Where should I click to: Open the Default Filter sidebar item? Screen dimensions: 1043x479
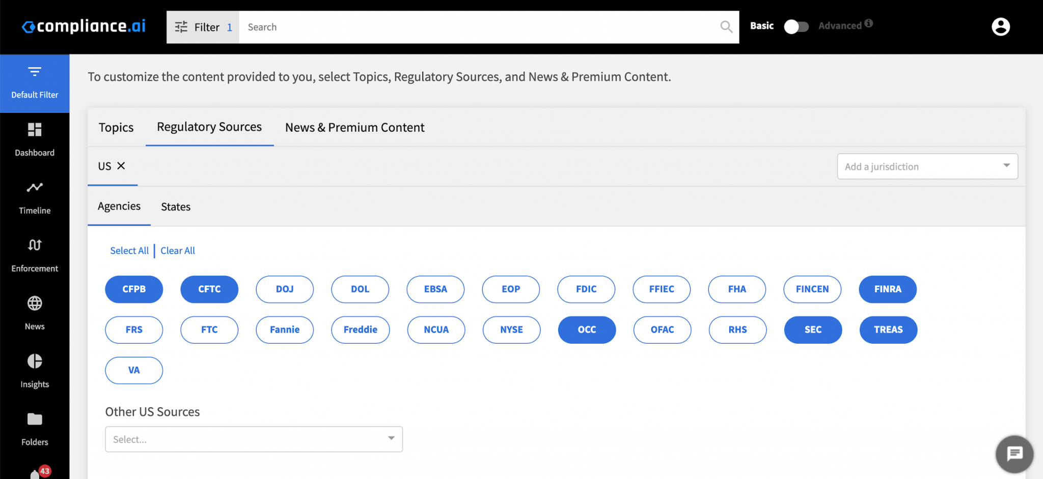tap(35, 83)
